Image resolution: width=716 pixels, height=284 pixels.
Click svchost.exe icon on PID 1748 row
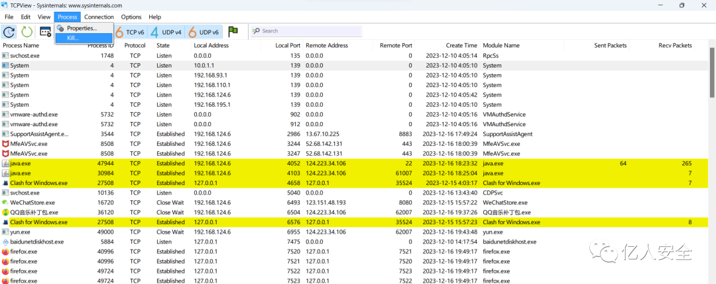pos(5,55)
